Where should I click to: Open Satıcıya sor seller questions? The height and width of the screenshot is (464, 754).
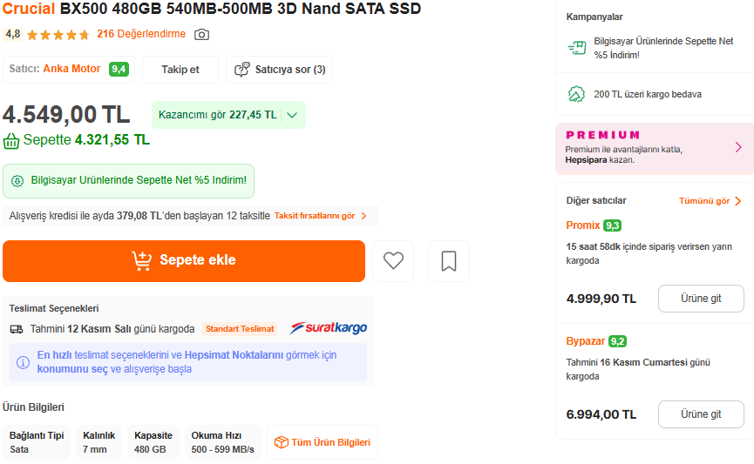tap(279, 70)
